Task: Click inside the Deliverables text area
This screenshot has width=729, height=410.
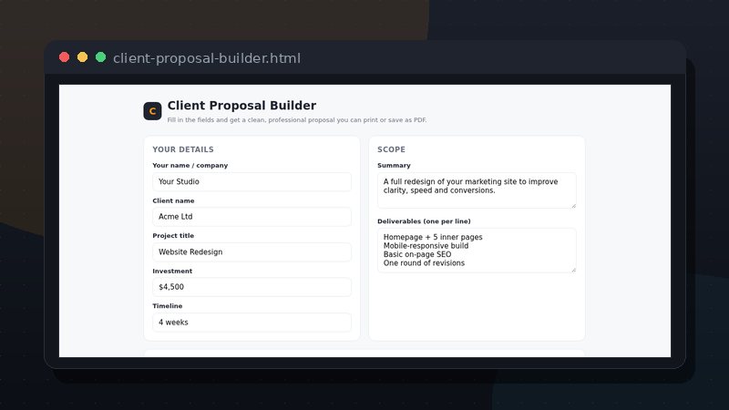Action: [x=477, y=250]
